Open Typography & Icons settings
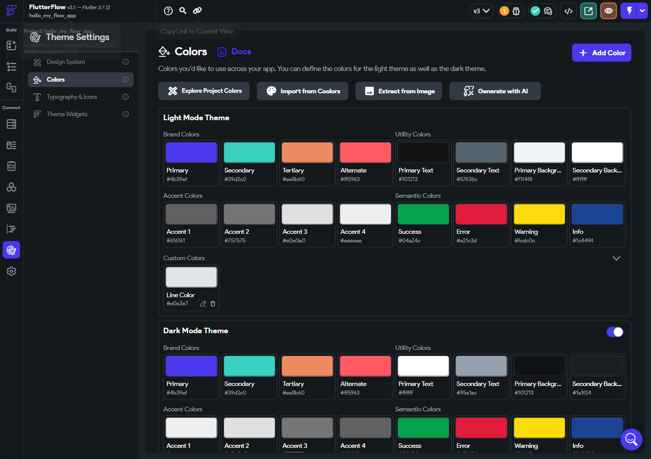The width and height of the screenshot is (651, 459). [81, 97]
